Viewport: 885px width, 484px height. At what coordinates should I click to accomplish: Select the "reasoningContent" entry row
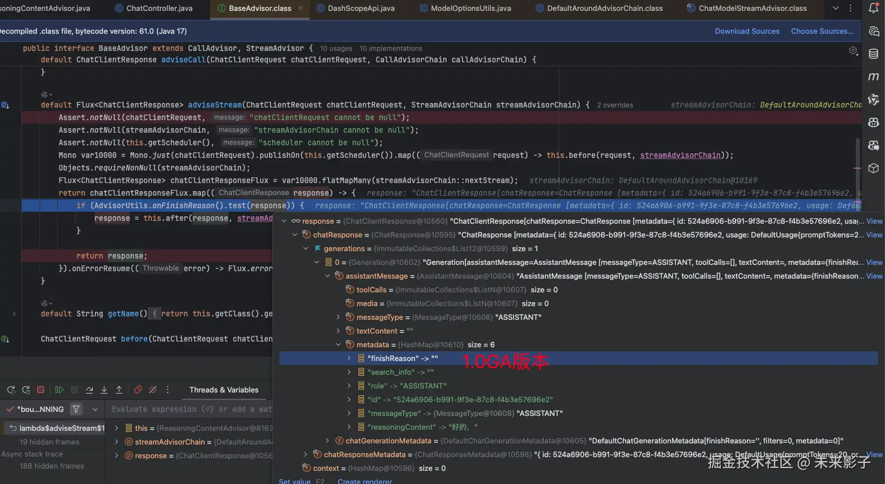[578, 427]
